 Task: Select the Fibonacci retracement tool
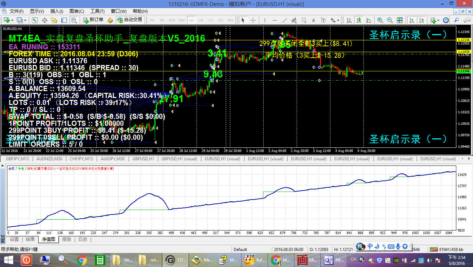click(304, 20)
